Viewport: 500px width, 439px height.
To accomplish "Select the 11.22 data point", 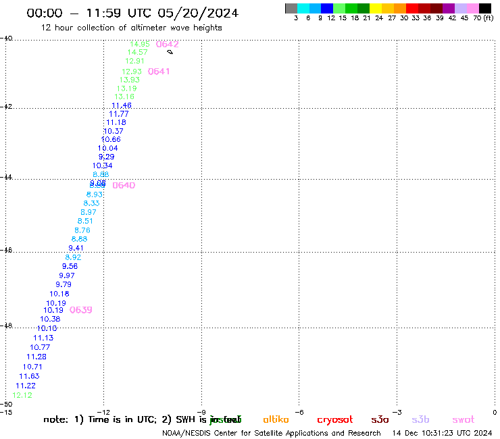I will (x=26, y=386).
